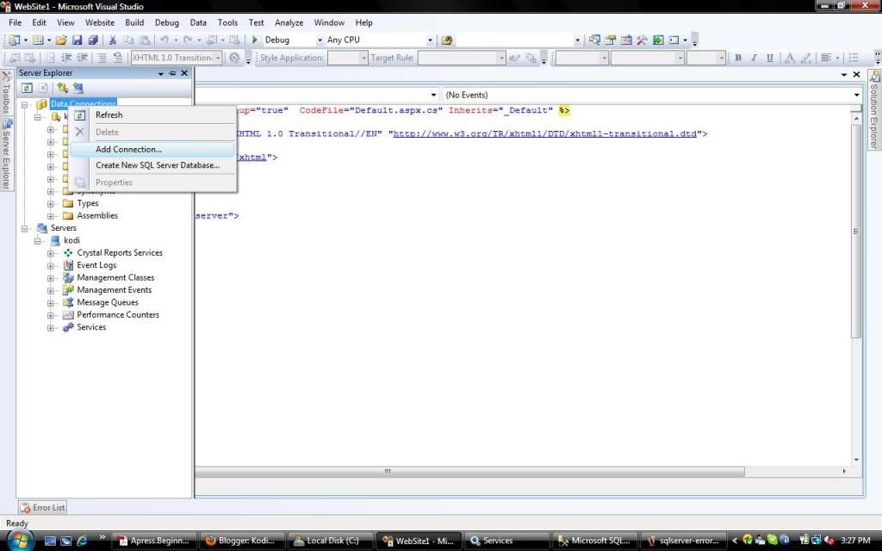Click the Underline formatting button
The image size is (882, 551).
[769, 58]
